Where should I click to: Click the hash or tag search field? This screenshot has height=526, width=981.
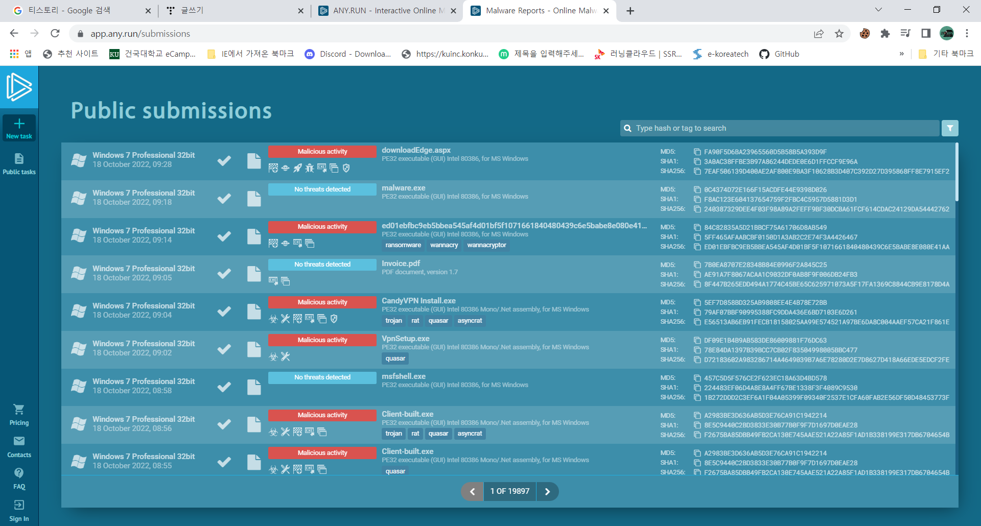[780, 128]
